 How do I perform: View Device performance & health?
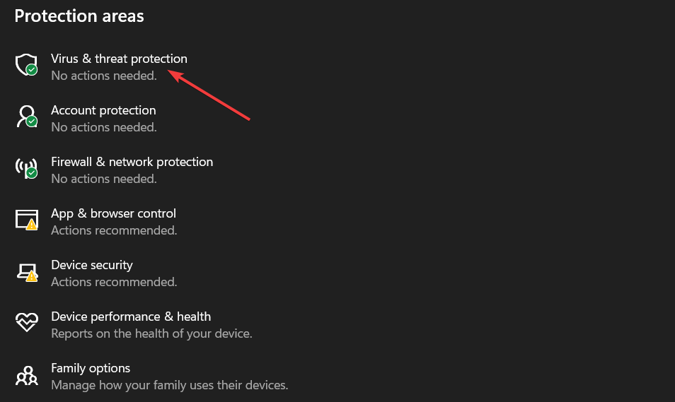(131, 317)
